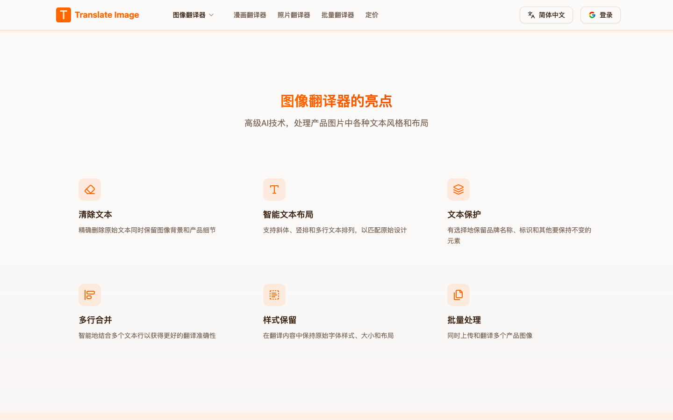Click the layers icon above 文本保护
The image size is (673, 420).
pyautogui.click(x=458, y=189)
